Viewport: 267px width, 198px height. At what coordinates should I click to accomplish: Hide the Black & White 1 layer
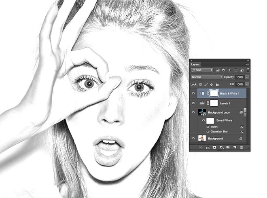(x=193, y=93)
